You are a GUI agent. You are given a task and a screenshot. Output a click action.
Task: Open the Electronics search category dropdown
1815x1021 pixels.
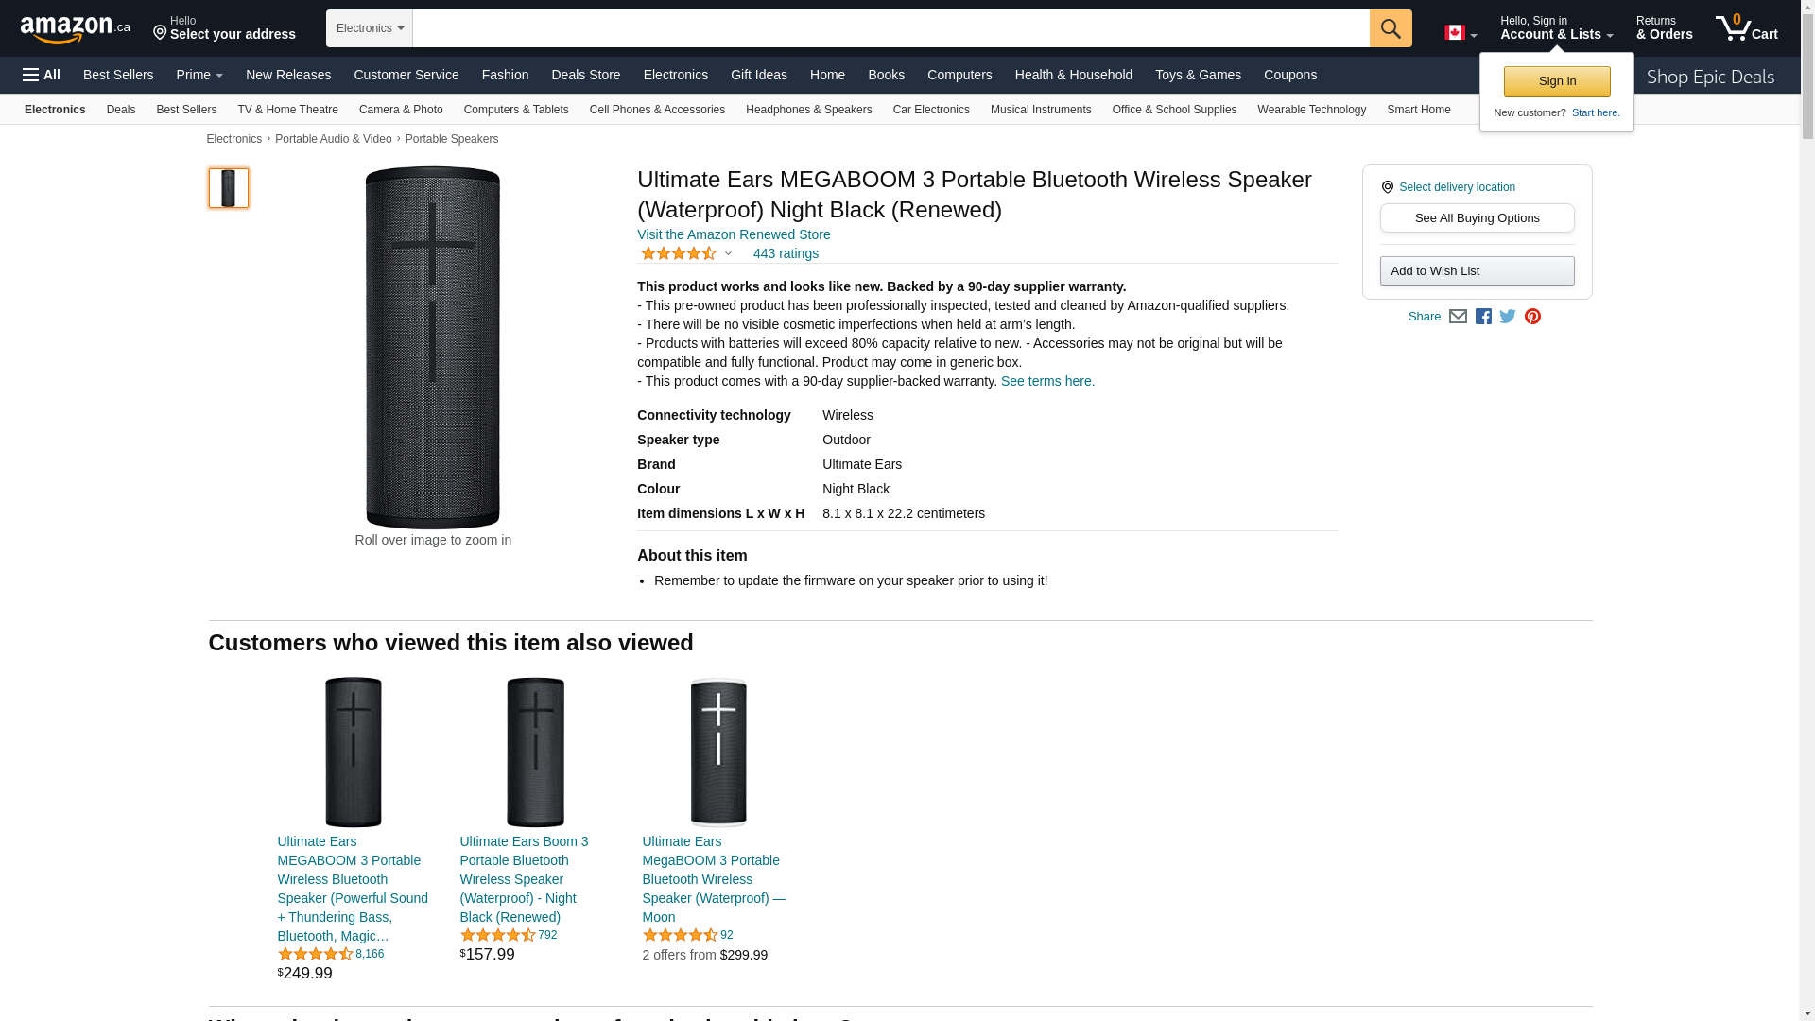tap(370, 28)
